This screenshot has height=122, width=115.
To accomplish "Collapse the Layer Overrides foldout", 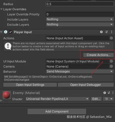I will pos(2,9).
